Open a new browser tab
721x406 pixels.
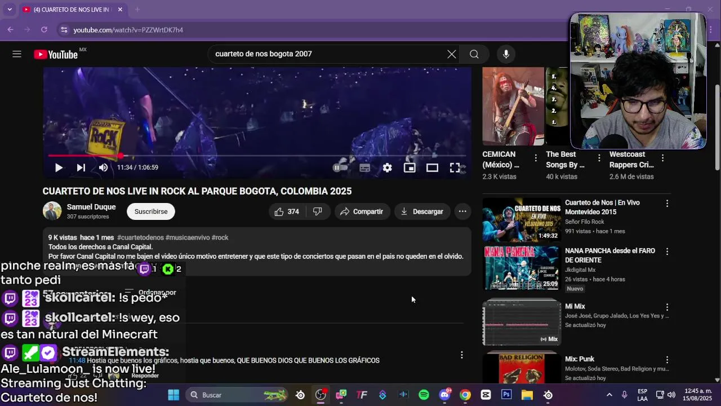click(137, 10)
